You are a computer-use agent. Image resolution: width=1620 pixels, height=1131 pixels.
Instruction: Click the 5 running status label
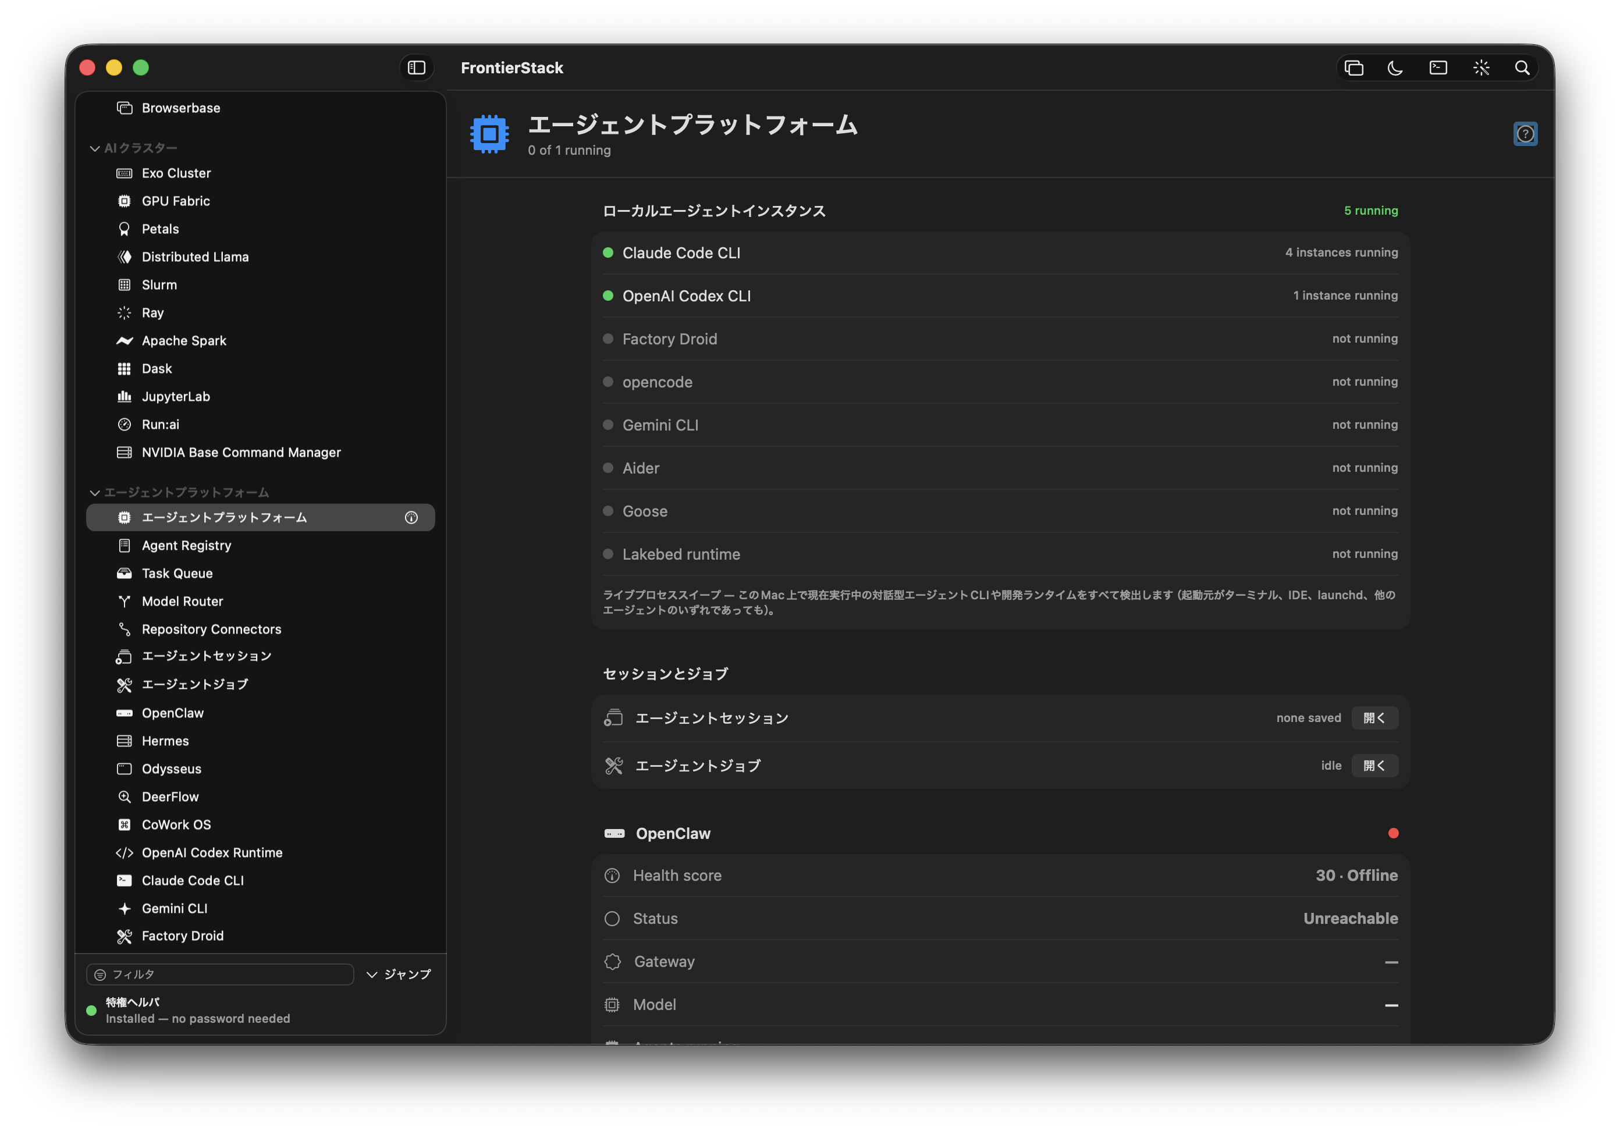click(1370, 210)
